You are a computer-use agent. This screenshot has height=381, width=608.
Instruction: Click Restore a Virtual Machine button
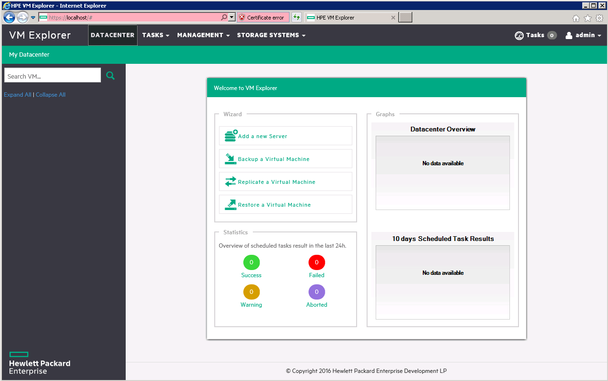286,204
